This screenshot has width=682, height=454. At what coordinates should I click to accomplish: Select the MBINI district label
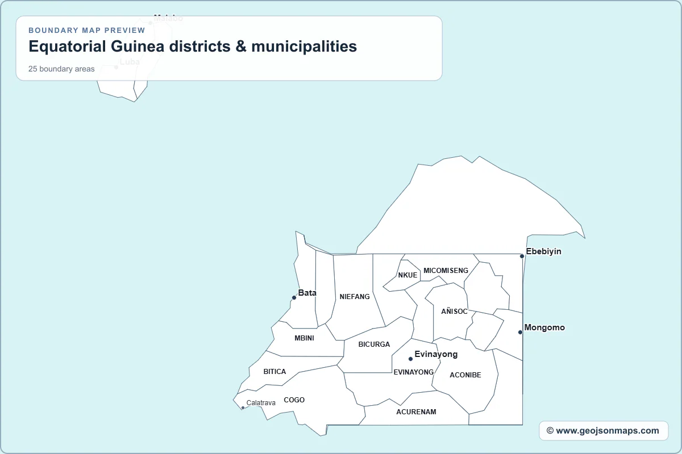click(304, 338)
